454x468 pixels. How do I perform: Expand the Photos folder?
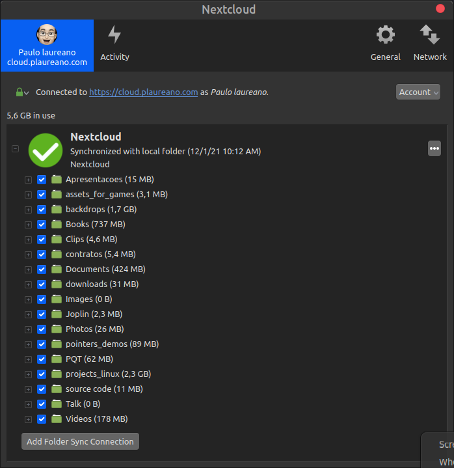[29, 329]
